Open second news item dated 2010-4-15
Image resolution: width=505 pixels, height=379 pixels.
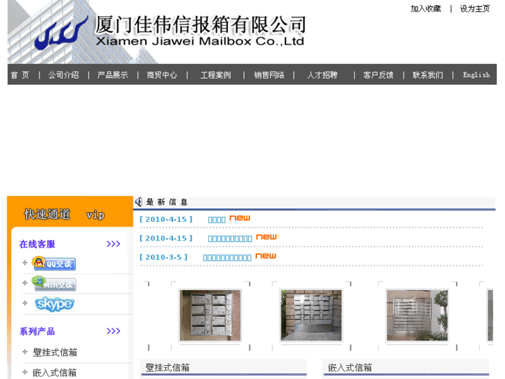230,239
